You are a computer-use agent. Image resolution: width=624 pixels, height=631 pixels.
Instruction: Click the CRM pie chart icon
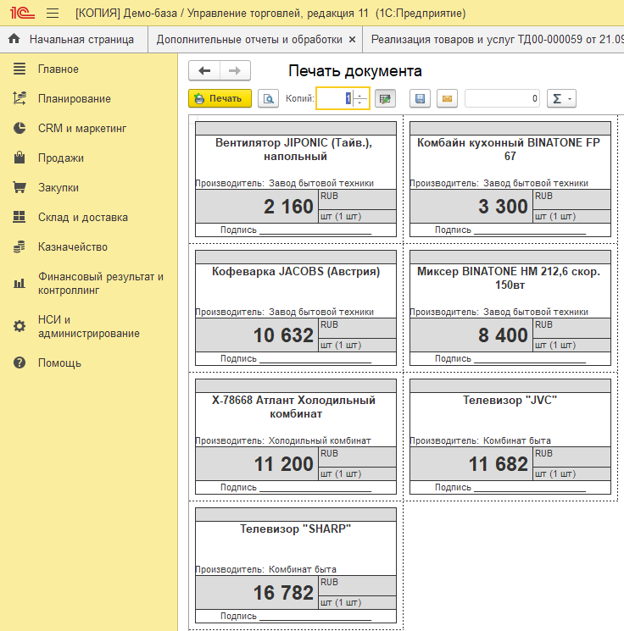(x=19, y=128)
